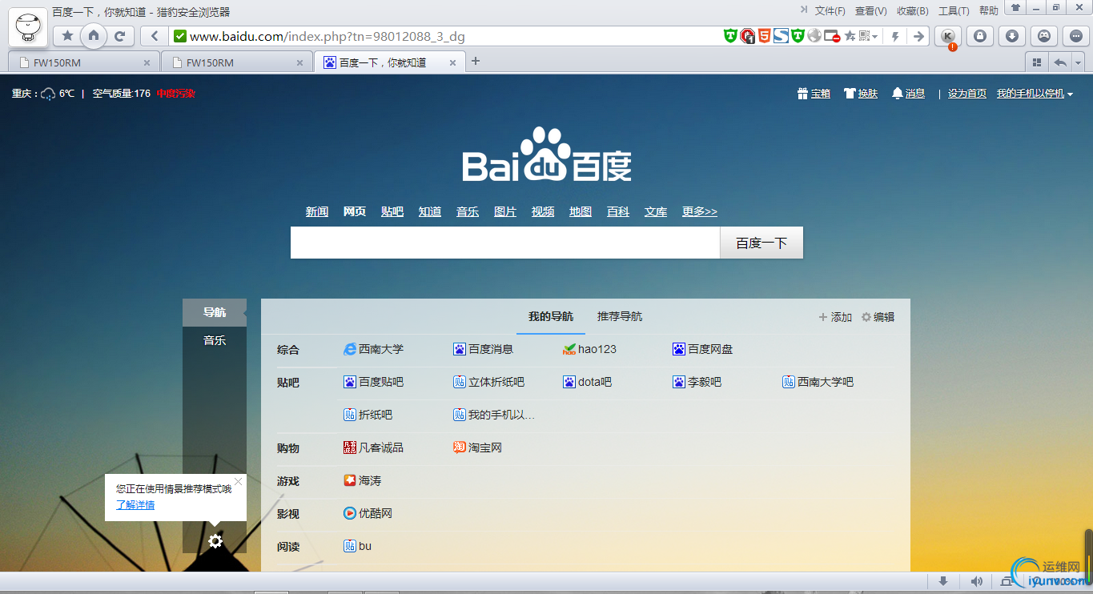Click the 百度一下 search button
The image size is (1093, 594).
click(761, 243)
